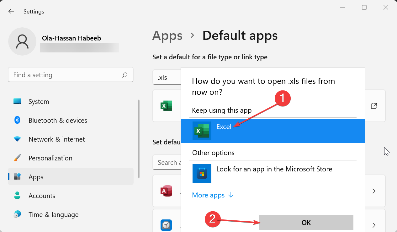Click the System monitor icon

point(17,101)
